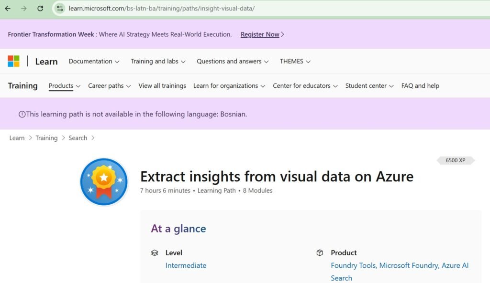Viewport: 490px width, 283px height.
Task: Click the Training section heading
Action: [x=22, y=86]
